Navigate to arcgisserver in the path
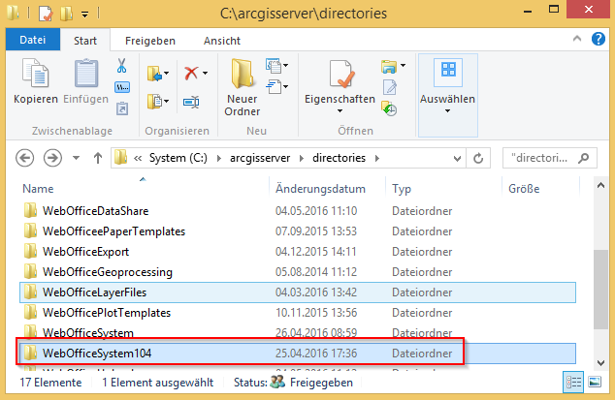 tap(260, 158)
